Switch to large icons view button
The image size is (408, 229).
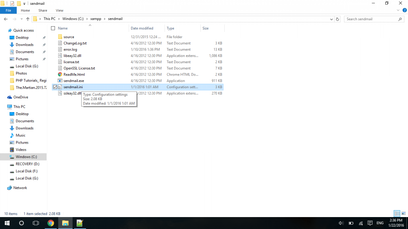[404, 213]
